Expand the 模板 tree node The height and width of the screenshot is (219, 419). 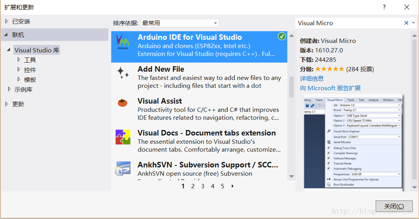(19, 79)
